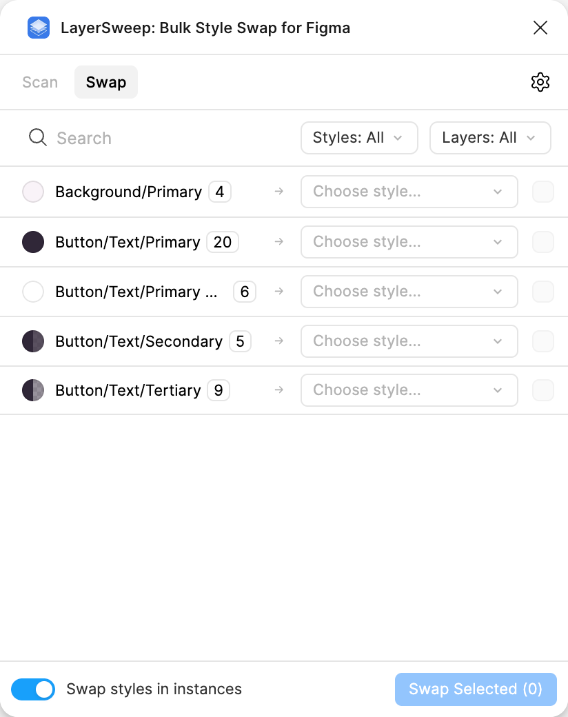Switch to the Scan tab

39,82
